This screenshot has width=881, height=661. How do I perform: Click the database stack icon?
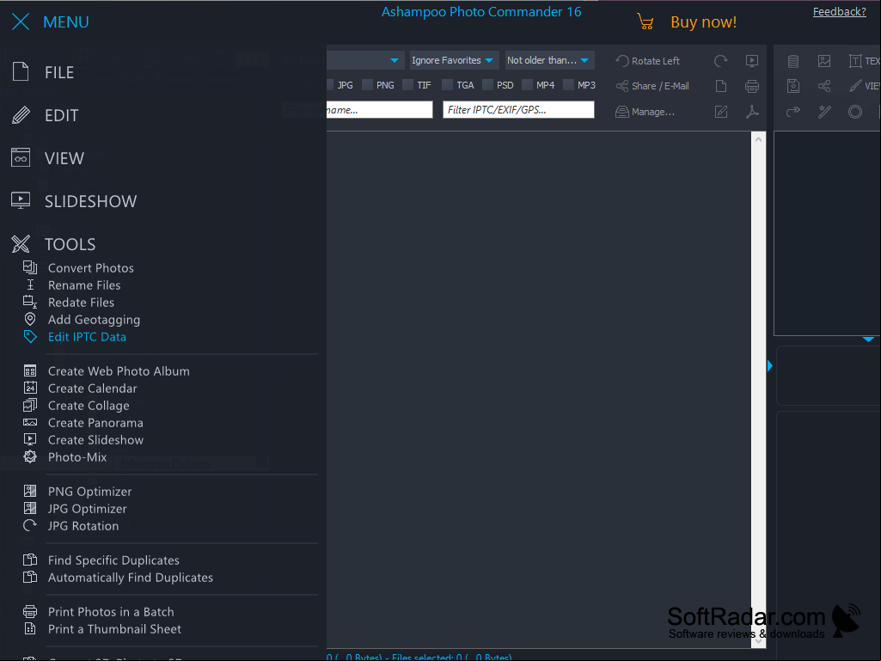pos(793,61)
